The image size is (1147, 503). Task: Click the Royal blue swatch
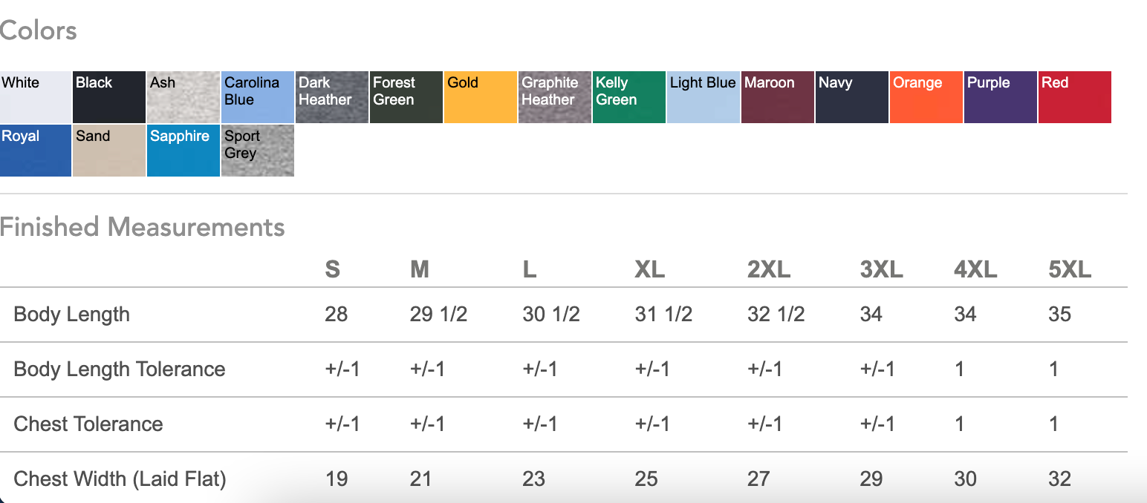(36, 151)
